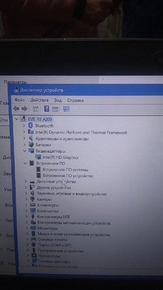The image size is (163, 290).
Task: Select Встроенное ПО системы entry text
Action: click(65, 170)
